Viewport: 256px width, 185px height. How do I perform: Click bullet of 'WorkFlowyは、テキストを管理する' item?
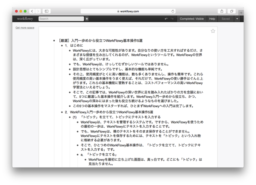(x=77, y=122)
